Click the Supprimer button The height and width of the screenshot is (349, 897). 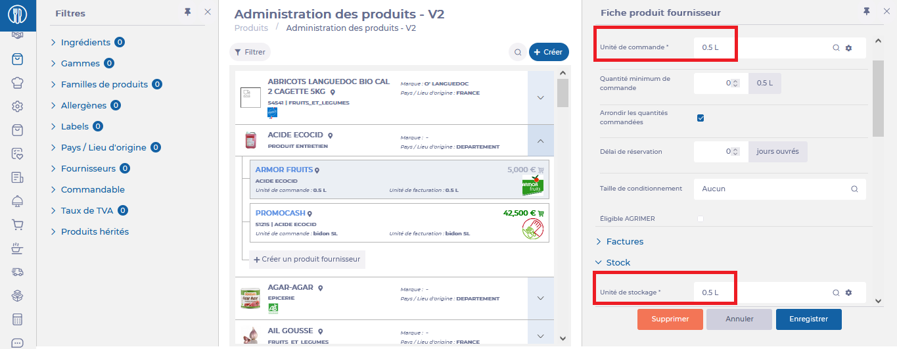(x=670, y=319)
